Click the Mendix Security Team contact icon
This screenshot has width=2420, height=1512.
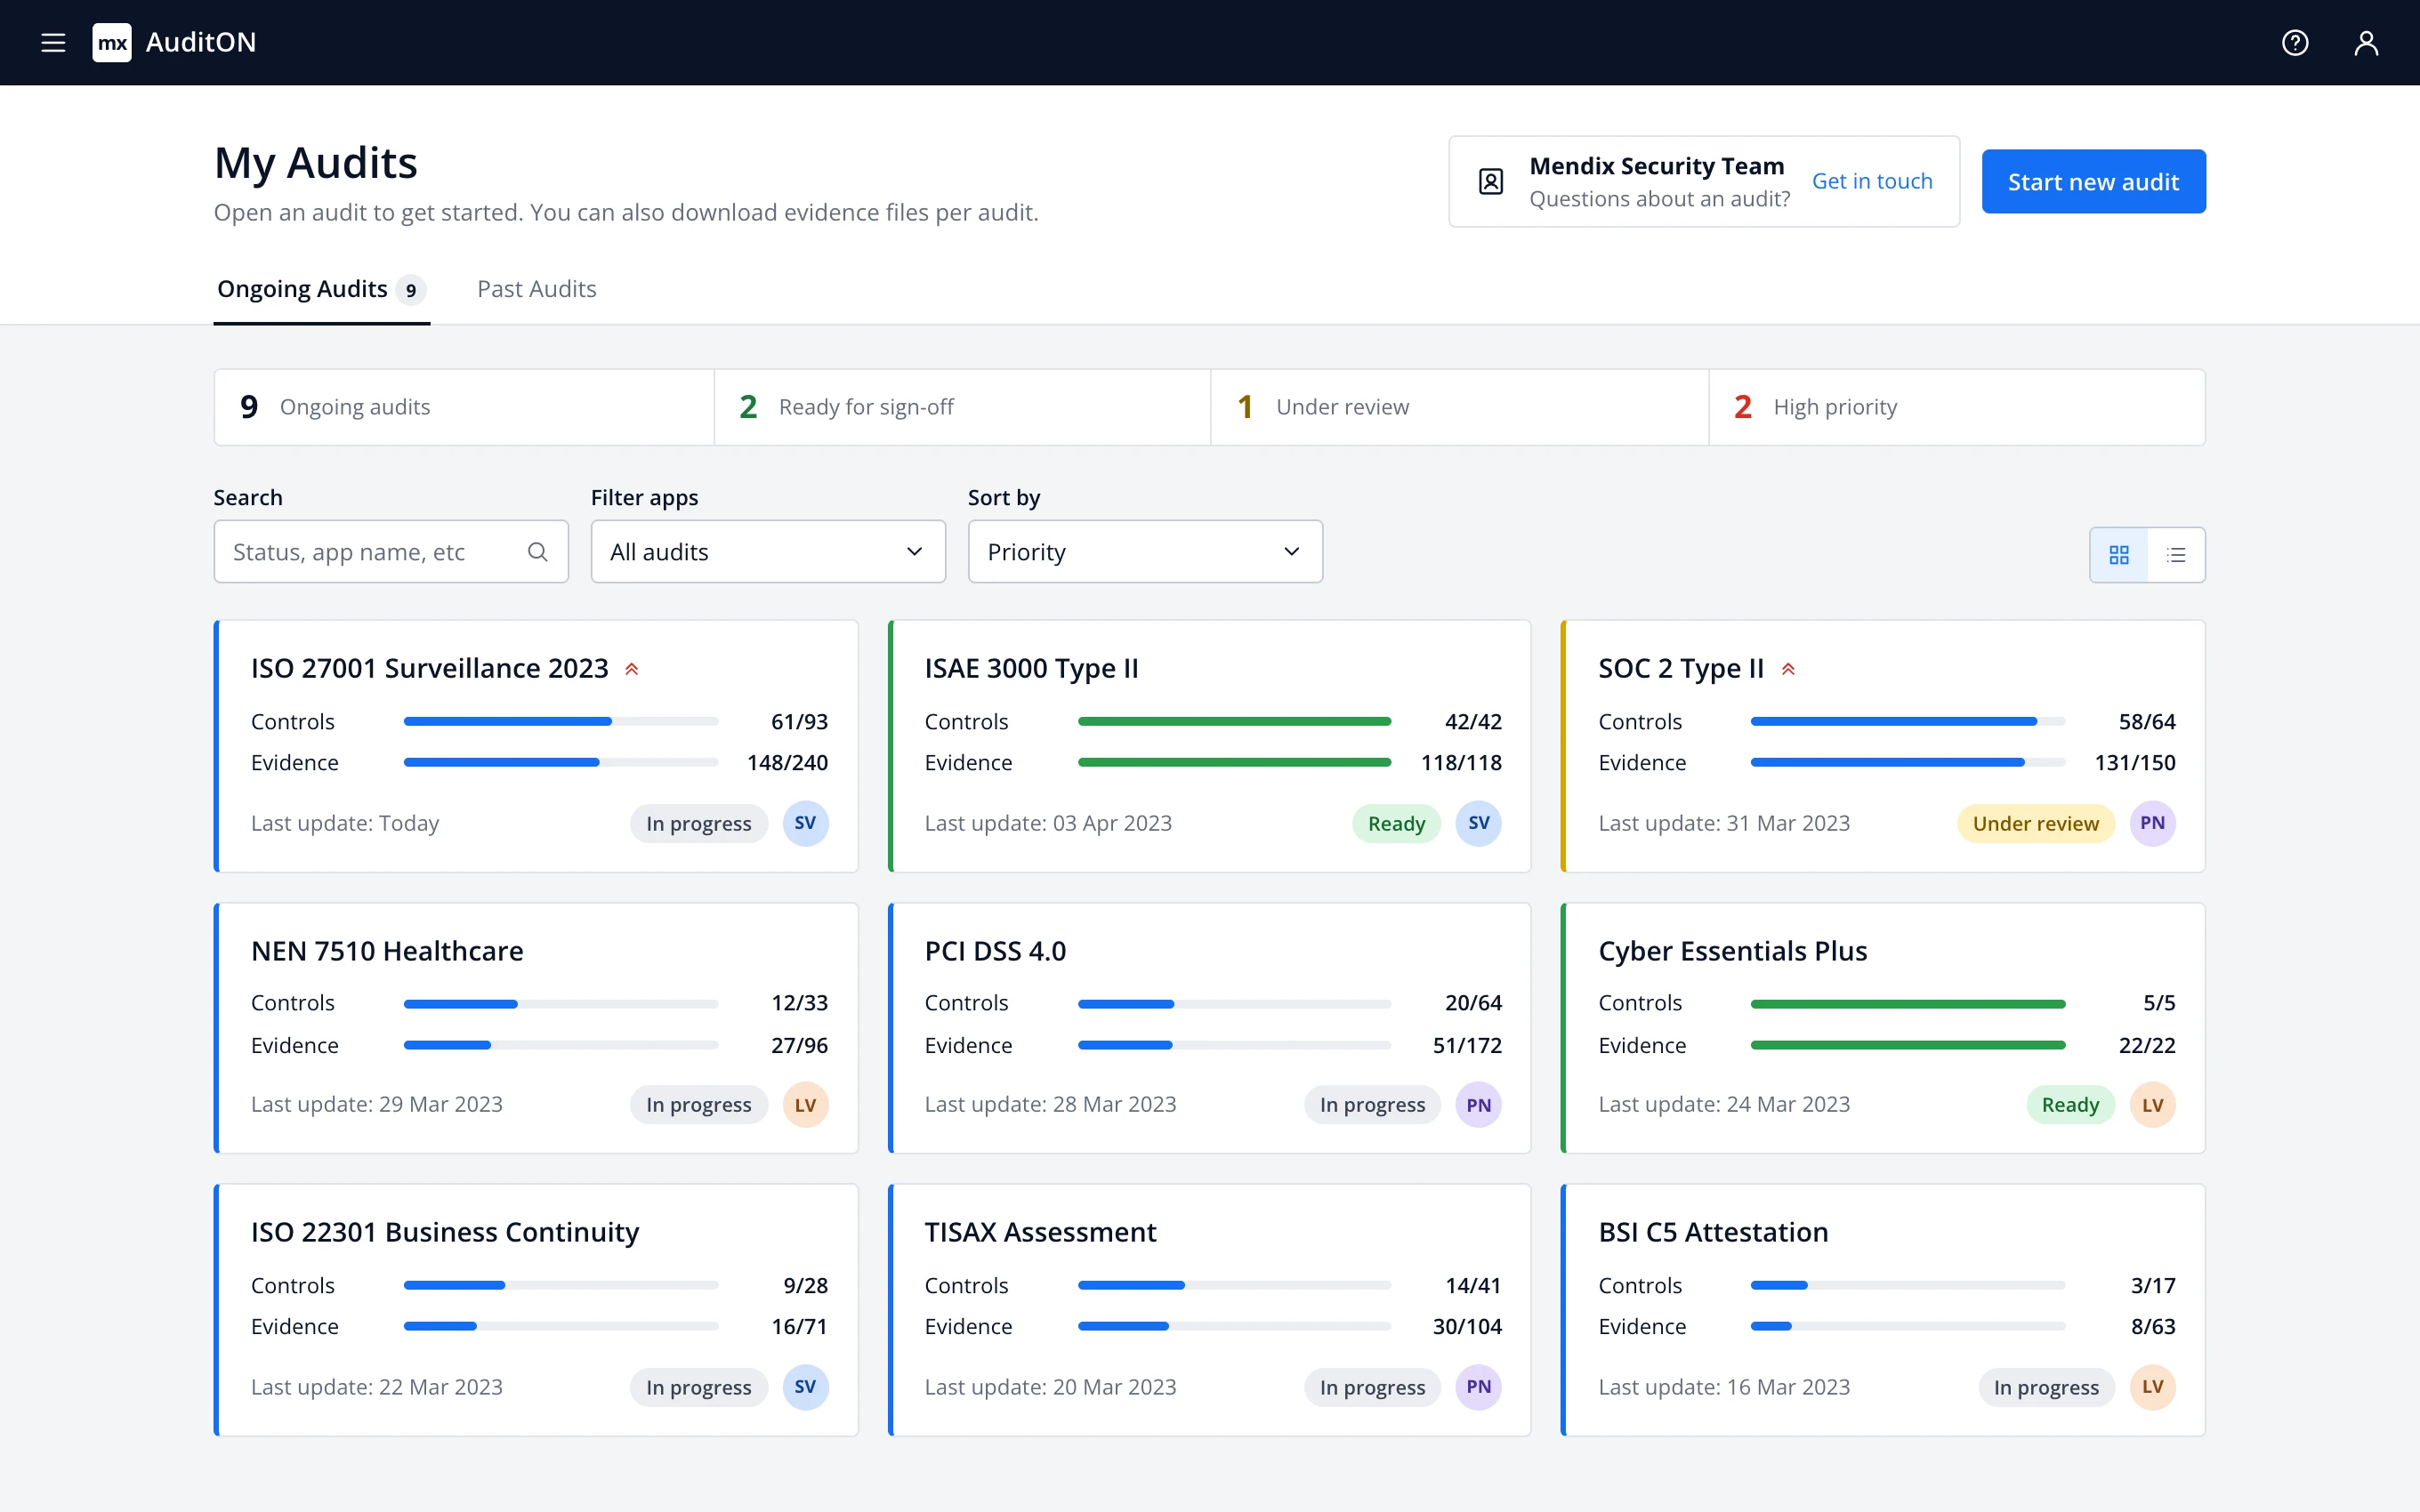tap(1491, 181)
